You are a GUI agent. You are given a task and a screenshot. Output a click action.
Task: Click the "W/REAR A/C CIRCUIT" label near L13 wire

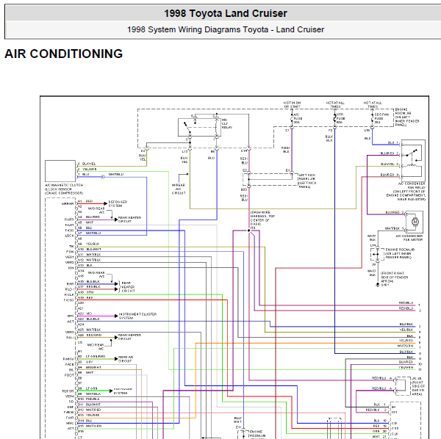[179, 189]
